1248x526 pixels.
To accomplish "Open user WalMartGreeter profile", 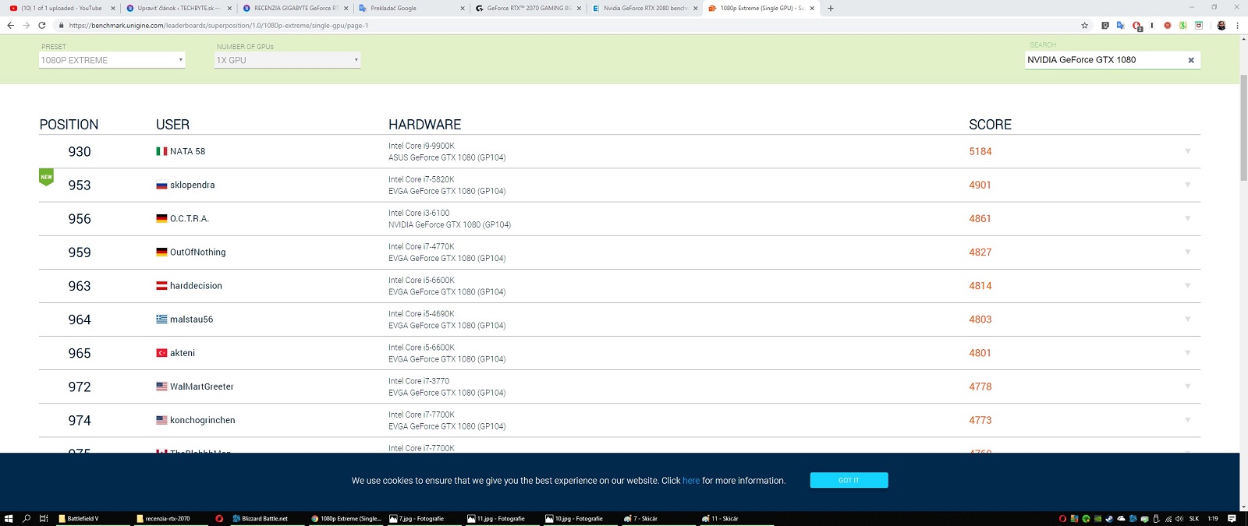I will pyautogui.click(x=201, y=387).
